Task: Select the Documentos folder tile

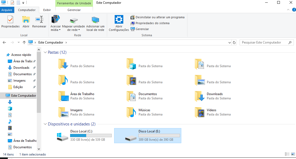Action: click(x=147, y=96)
